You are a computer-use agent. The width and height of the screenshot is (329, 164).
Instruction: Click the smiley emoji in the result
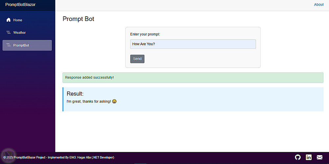click(114, 101)
